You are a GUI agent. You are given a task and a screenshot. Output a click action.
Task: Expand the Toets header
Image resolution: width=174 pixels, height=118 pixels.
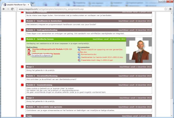[x=89, y=116]
